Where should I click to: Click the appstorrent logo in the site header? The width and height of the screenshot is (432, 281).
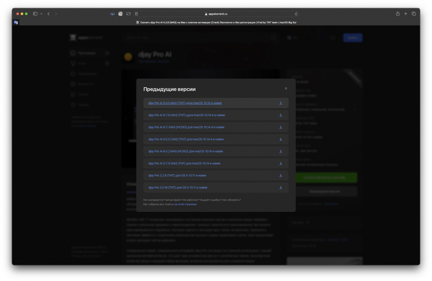coord(86,38)
